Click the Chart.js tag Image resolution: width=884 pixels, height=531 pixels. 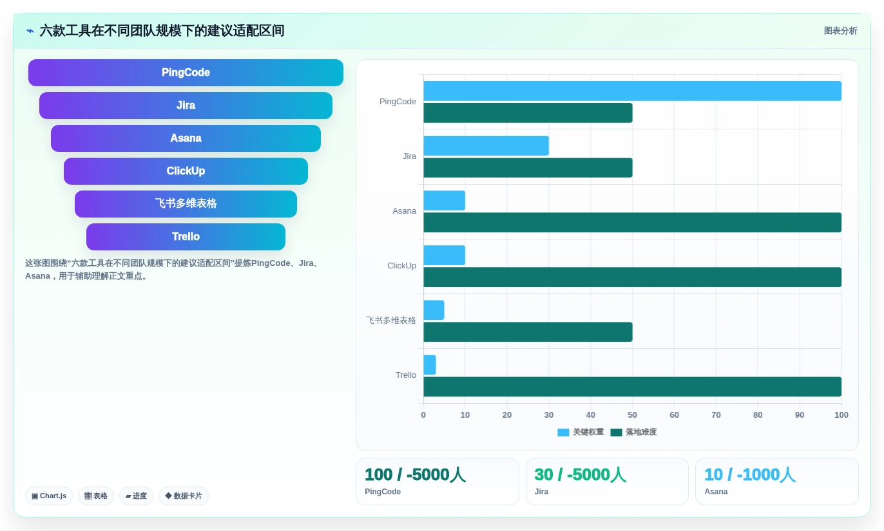point(49,496)
